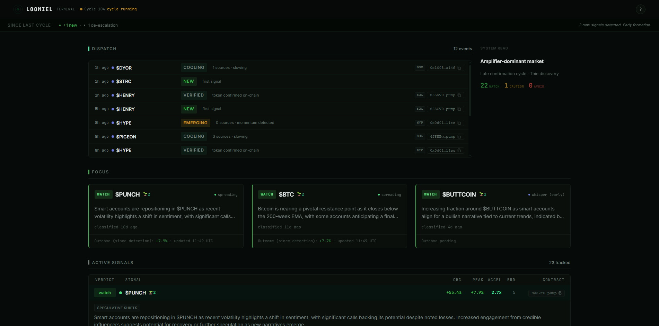
Task: Collapse the DISPATCH section
Action: (104, 48)
